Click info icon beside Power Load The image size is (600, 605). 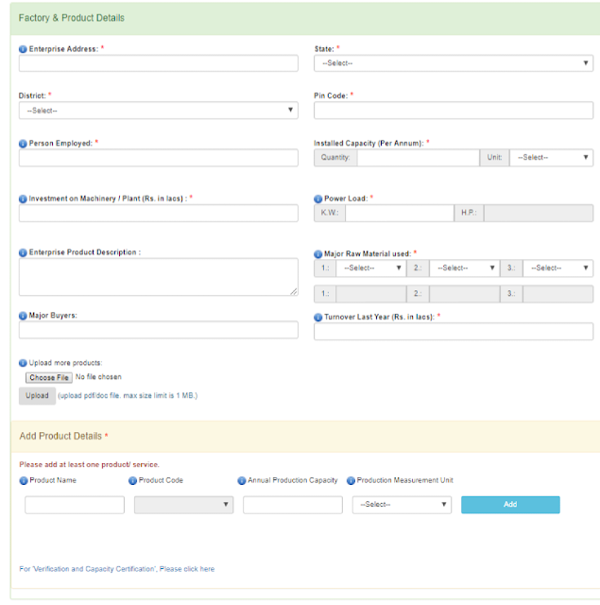coord(317,199)
